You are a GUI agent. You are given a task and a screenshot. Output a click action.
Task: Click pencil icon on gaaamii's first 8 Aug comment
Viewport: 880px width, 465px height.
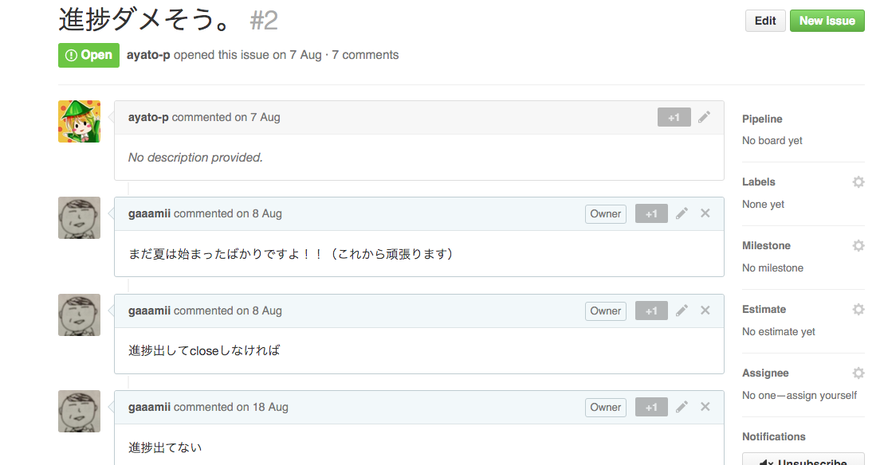click(x=682, y=213)
